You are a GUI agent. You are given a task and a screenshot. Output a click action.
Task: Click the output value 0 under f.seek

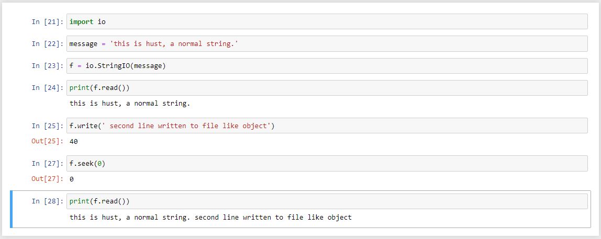point(72,179)
